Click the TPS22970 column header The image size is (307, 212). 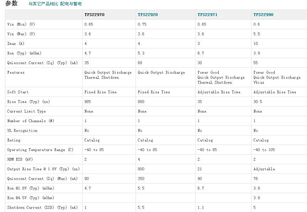point(94,15)
